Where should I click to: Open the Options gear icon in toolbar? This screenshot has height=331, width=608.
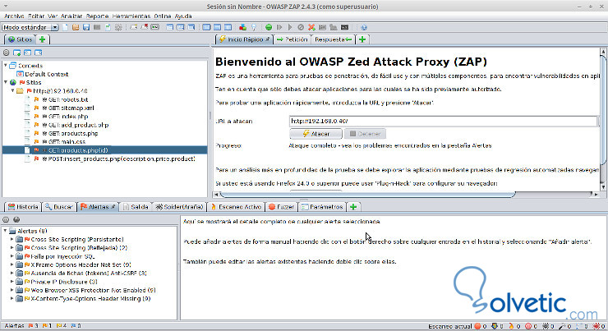point(117,27)
